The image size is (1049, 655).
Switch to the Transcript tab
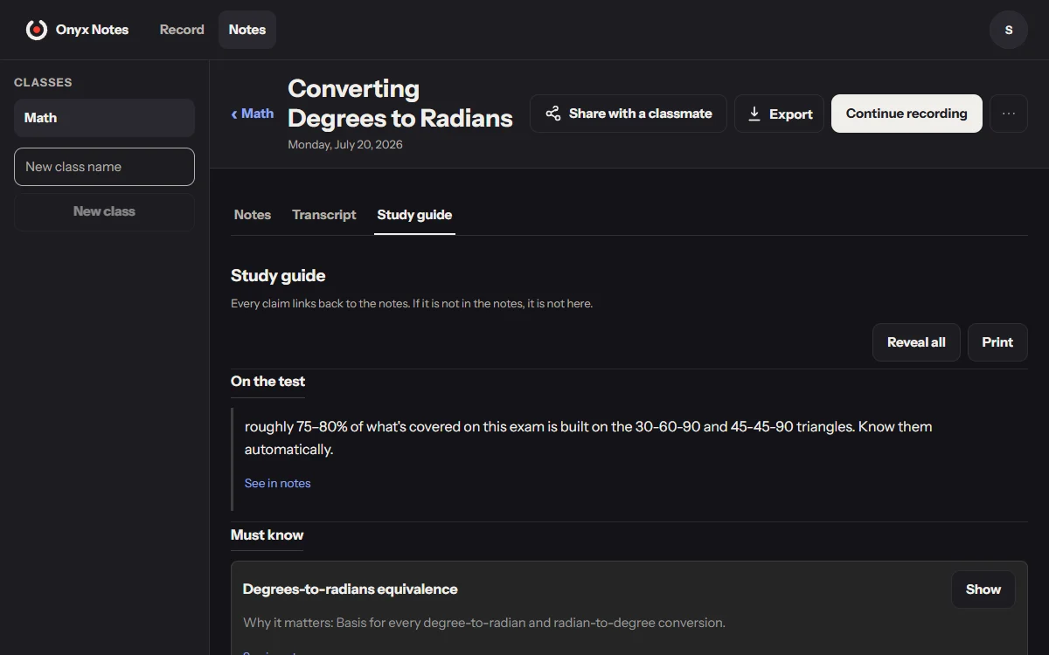324,215
